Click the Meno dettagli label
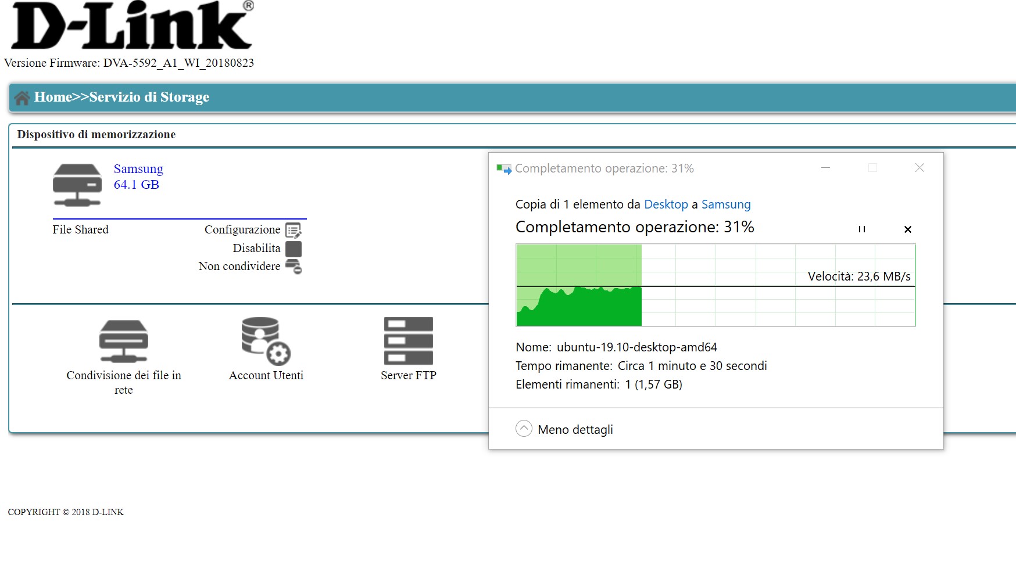Screen dimensions: 1016x568 pyautogui.click(x=575, y=430)
